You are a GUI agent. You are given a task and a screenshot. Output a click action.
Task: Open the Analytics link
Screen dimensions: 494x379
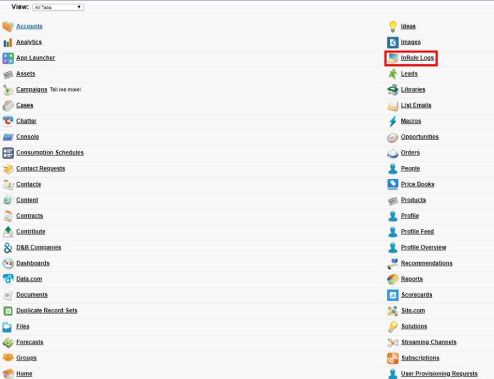[29, 42]
